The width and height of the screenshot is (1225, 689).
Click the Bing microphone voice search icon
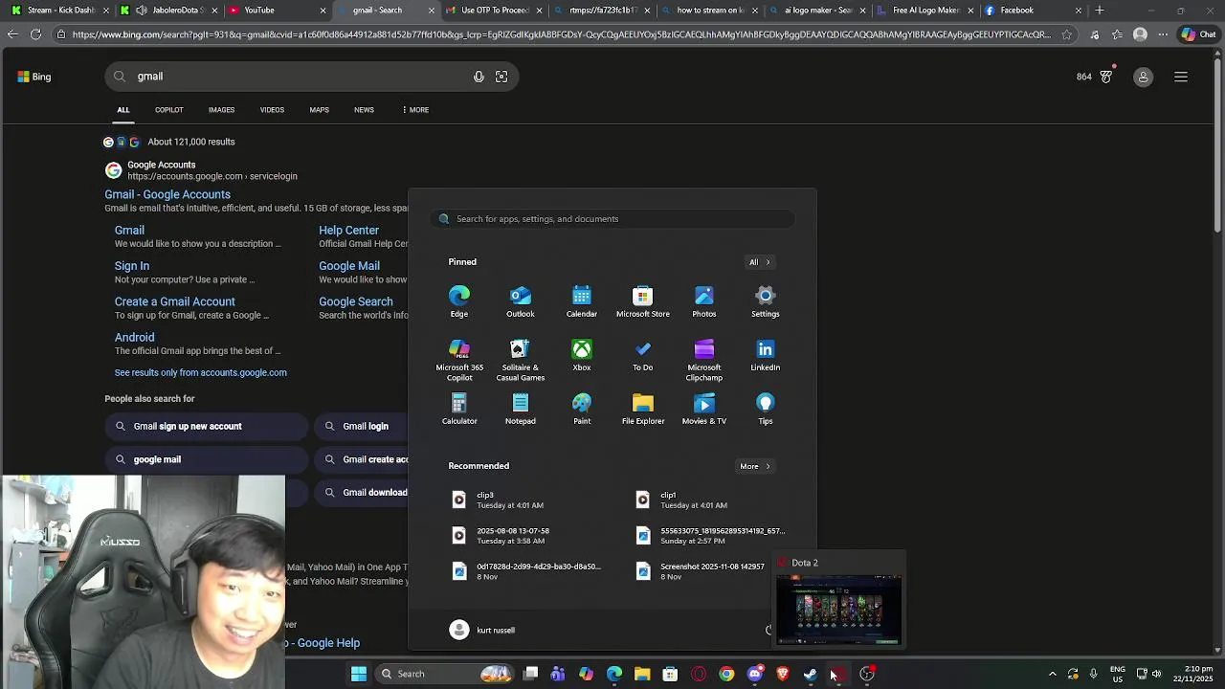[479, 77]
